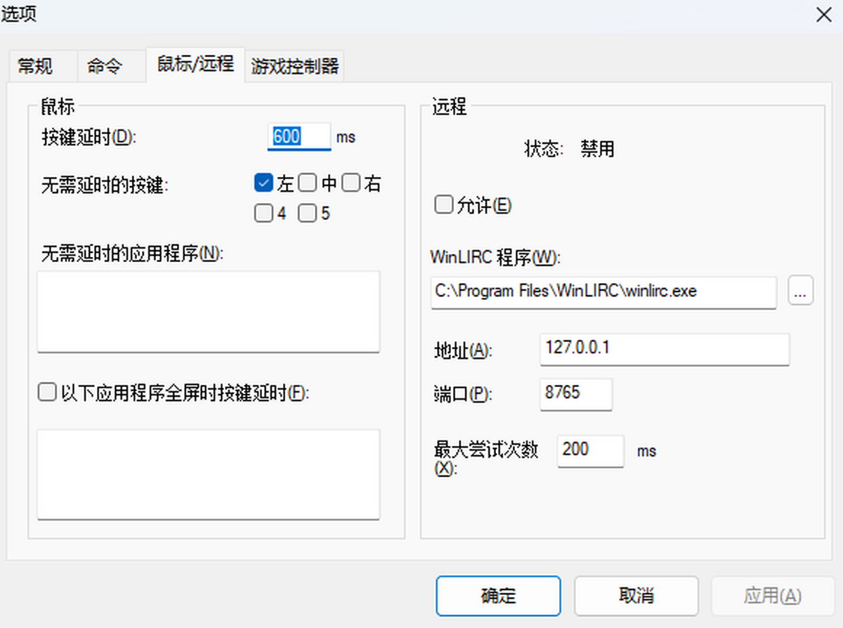
Task: Click the 地址 address field
Action: click(664, 348)
